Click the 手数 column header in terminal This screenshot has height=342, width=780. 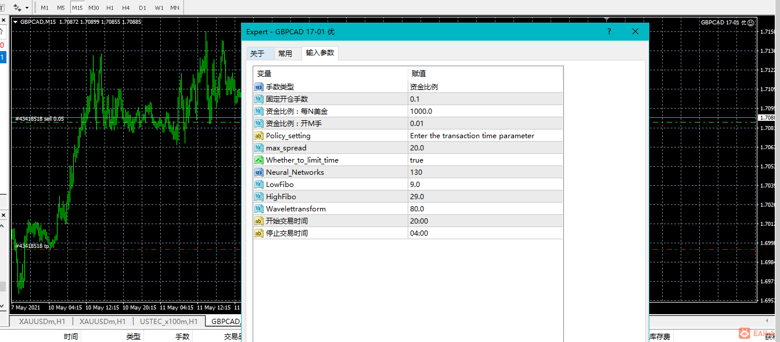tap(182, 337)
